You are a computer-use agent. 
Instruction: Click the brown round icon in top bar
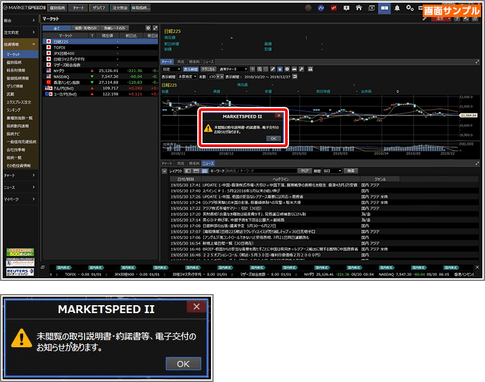point(308,8)
